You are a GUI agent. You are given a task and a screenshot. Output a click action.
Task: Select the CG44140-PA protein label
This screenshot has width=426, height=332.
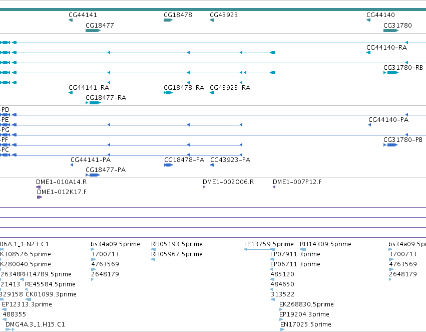pyautogui.click(x=388, y=120)
